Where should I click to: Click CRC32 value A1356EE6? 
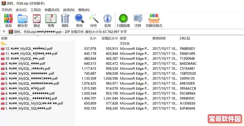click(x=187, y=103)
